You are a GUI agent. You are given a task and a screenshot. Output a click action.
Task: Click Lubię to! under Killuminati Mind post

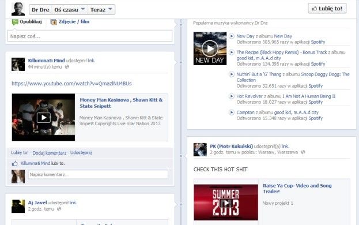pos(20,153)
